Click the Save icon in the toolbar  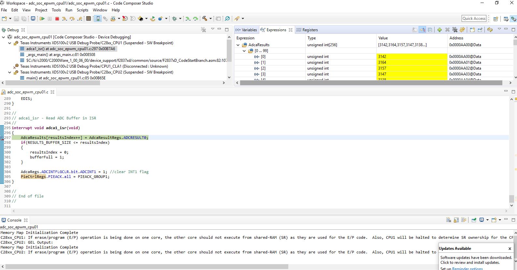16,19
